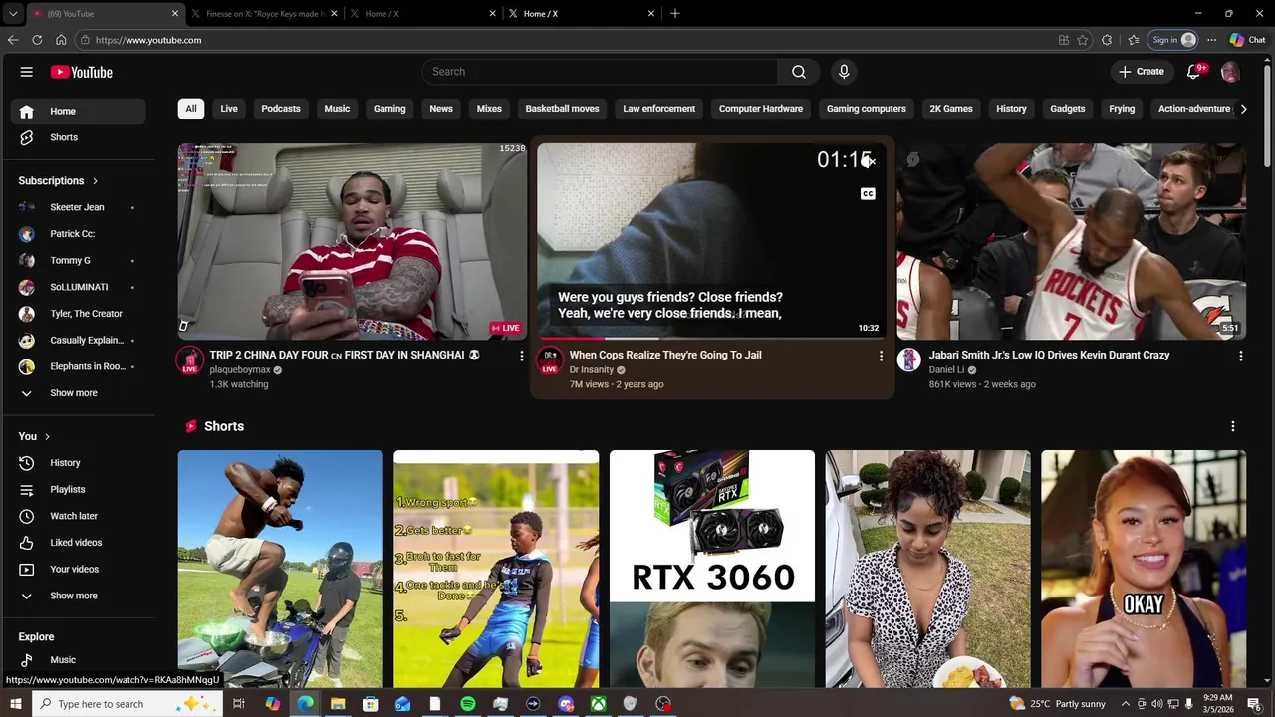Open Copilot Chat in the browser
Viewport: 1275px width, 717px height.
point(1247,40)
